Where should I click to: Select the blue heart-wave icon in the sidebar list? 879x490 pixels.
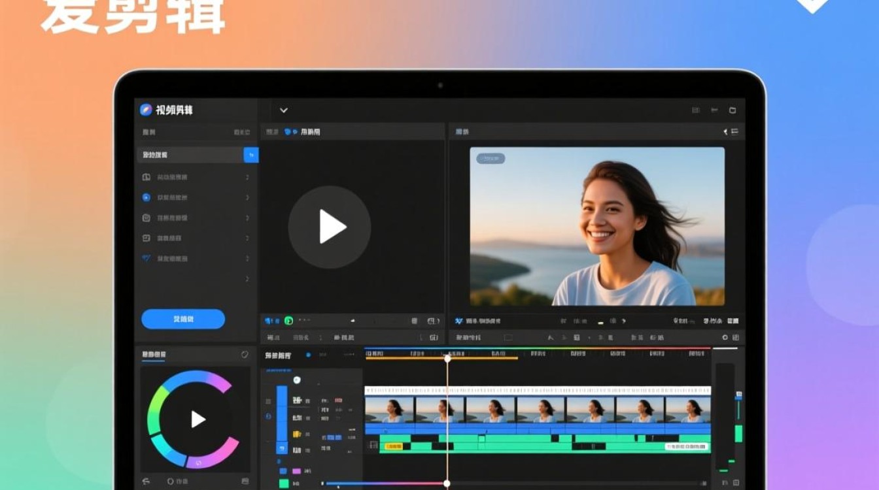[146, 258]
